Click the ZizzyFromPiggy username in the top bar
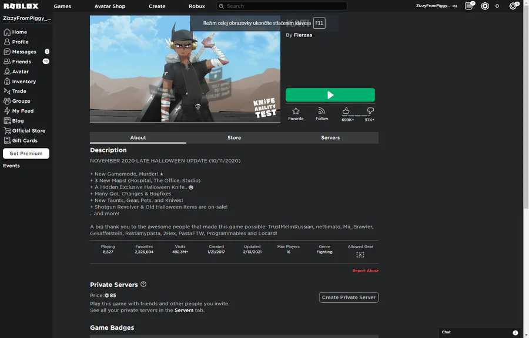Image resolution: width=529 pixels, height=338 pixels. click(x=433, y=6)
